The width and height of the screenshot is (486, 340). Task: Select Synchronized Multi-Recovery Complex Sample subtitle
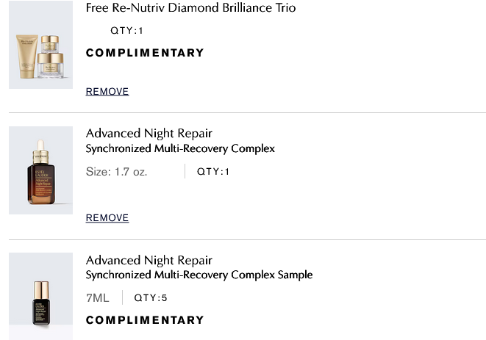[199, 275]
